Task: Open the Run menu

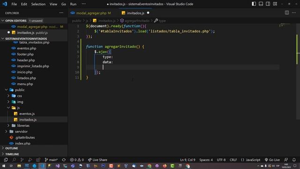Action: click(x=73, y=4)
